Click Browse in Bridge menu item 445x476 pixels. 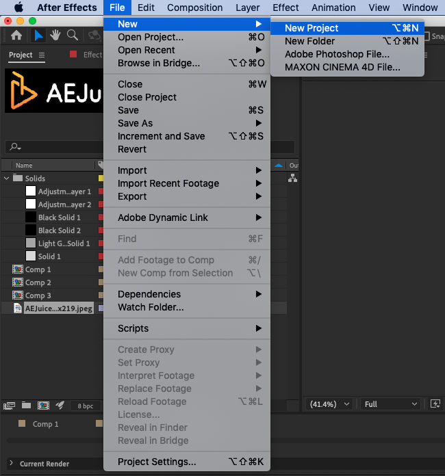tap(187, 63)
